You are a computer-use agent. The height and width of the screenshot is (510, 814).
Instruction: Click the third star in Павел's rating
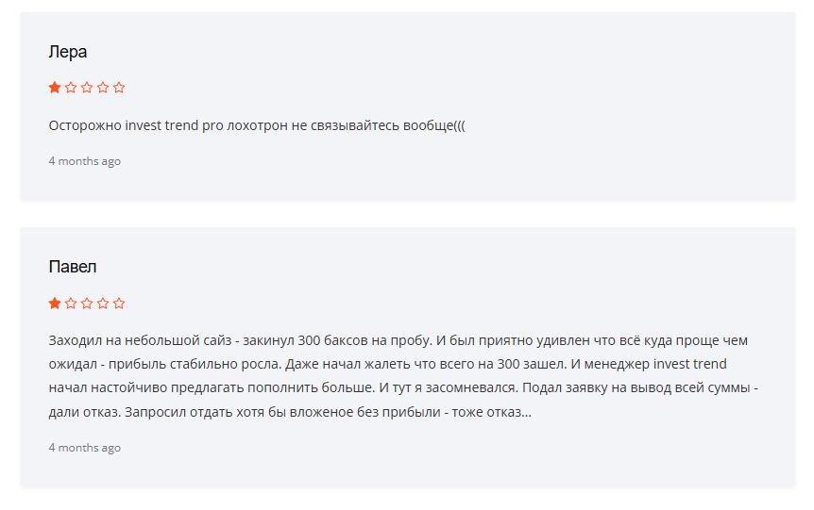click(87, 304)
